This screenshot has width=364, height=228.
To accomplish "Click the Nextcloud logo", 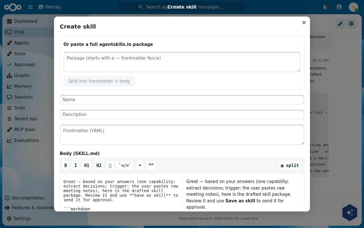I will 13,7.
